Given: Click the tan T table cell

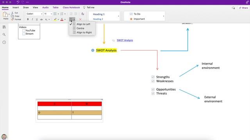Looking at the screenshot, I should [87, 113].
